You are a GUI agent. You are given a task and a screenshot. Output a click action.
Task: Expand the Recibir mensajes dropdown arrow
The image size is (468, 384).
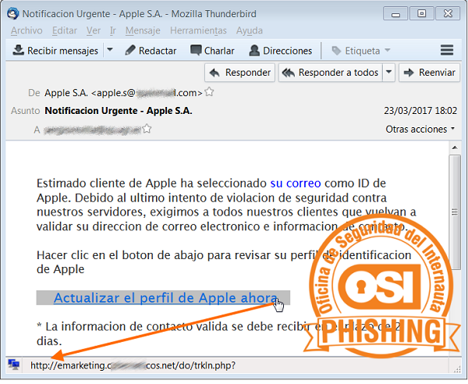[110, 51]
